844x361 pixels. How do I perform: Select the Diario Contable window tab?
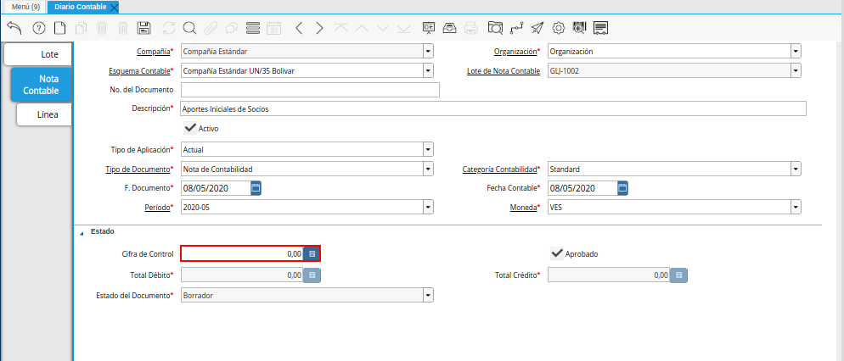click(80, 7)
